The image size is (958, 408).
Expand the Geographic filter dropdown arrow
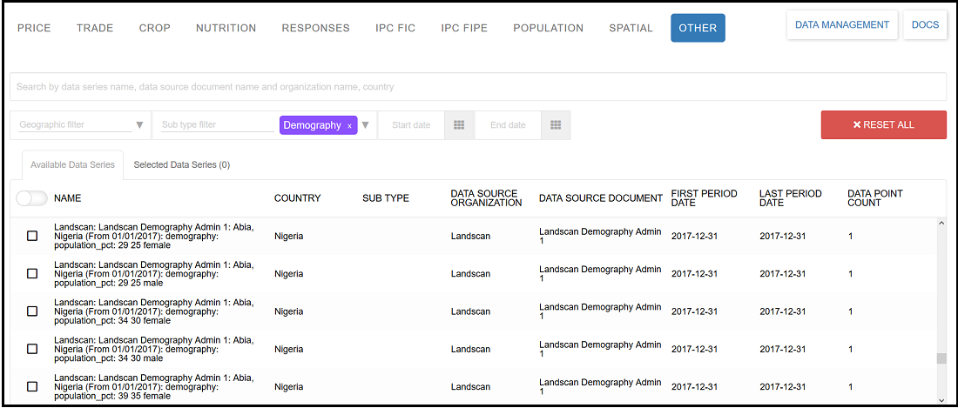[x=139, y=125]
